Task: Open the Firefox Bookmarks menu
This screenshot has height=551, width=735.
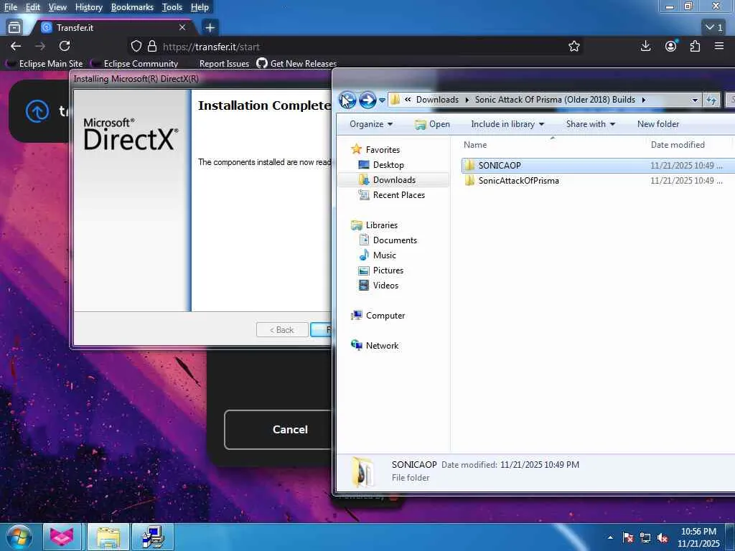Action: tap(132, 7)
